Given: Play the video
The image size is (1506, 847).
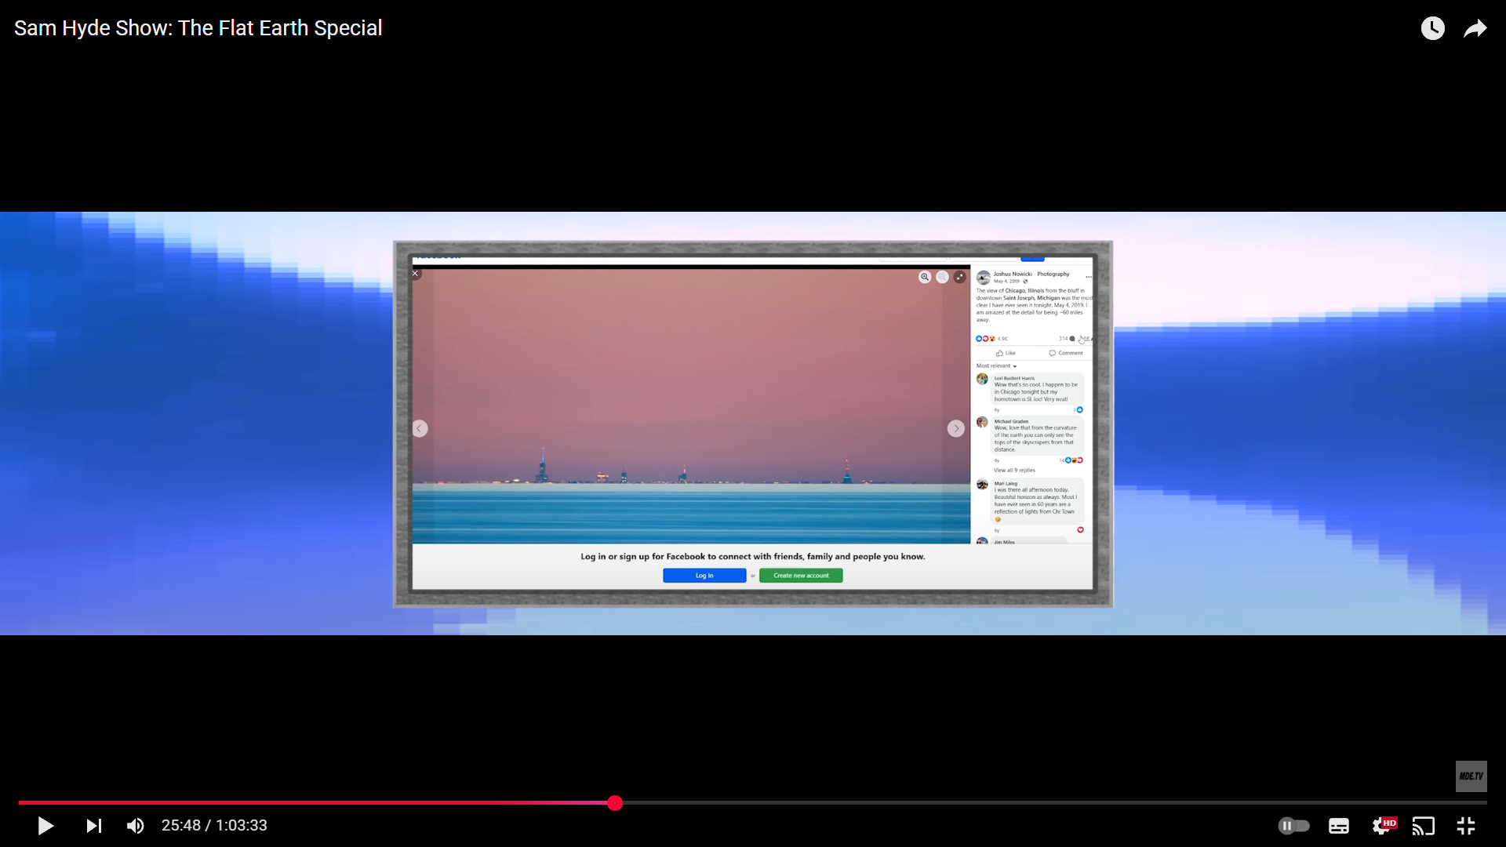Looking at the screenshot, I should pos(45,826).
